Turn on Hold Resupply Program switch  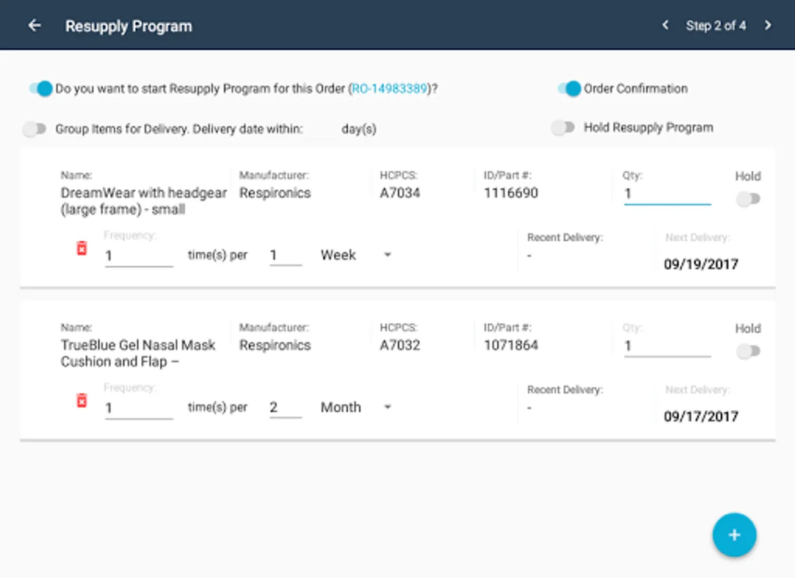click(x=563, y=128)
